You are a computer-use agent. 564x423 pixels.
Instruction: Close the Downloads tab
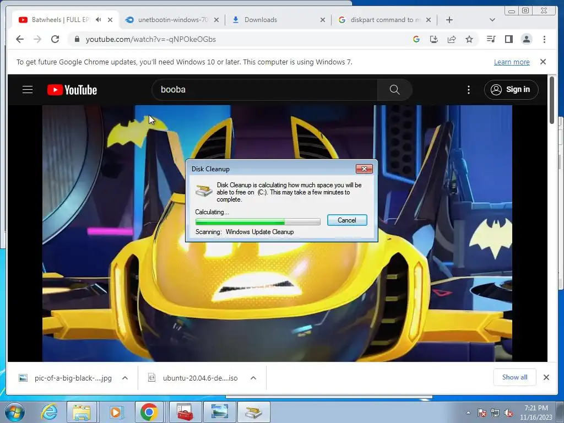pyautogui.click(x=323, y=20)
